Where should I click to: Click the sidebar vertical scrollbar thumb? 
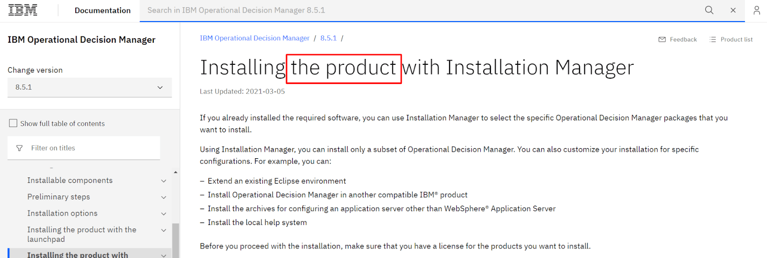coord(175,240)
